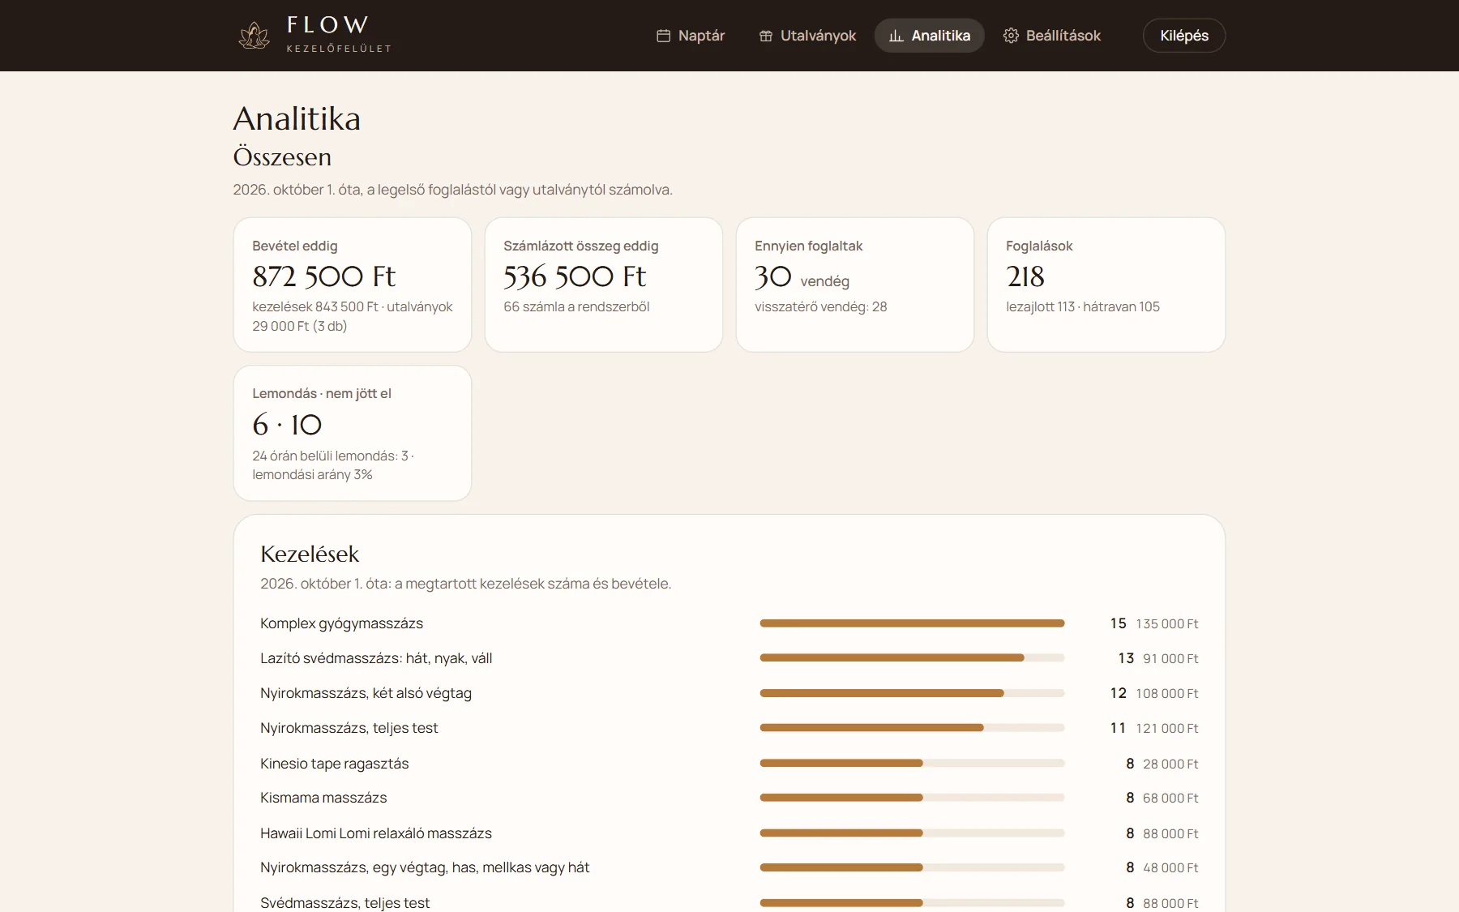Click the Komplex gyógymasszázs progress bar
This screenshot has width=1459, height=912.
coord(912,623)
